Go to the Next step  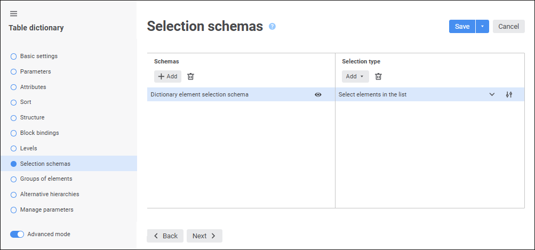[x=204, y=236]
